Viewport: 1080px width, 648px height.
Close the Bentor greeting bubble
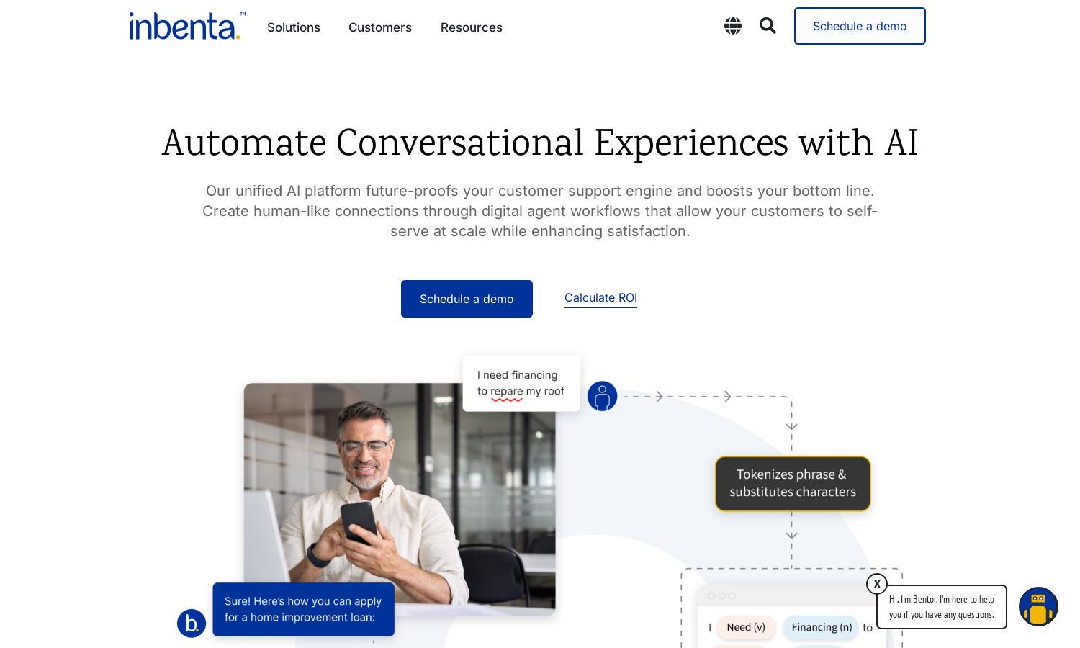click(877, 584)
